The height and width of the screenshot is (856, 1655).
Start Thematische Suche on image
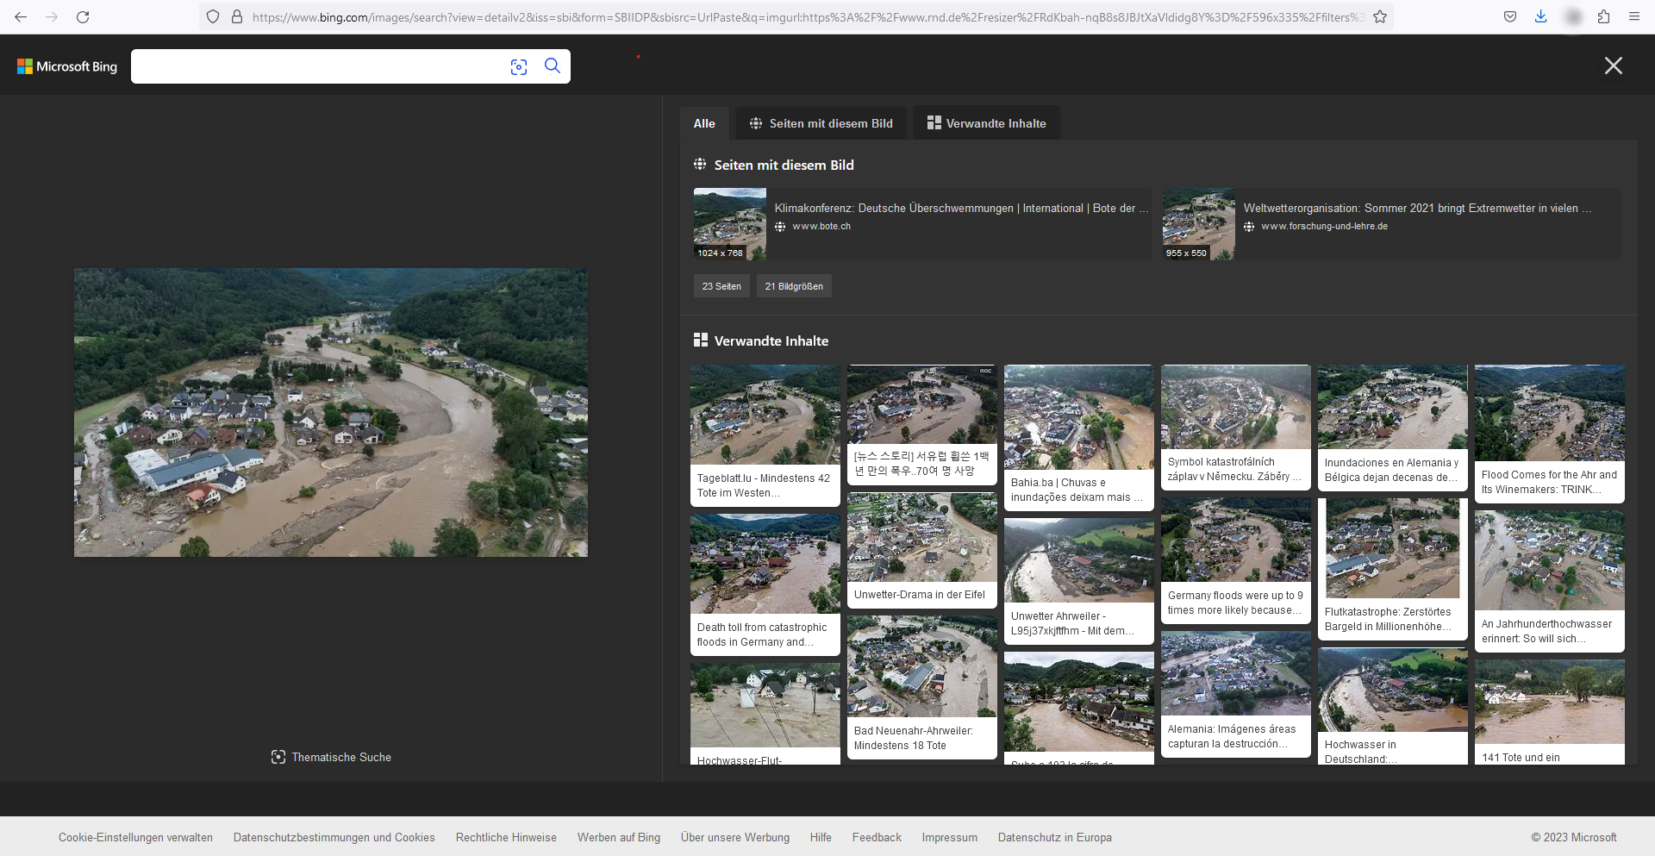[x=331, y=757]
